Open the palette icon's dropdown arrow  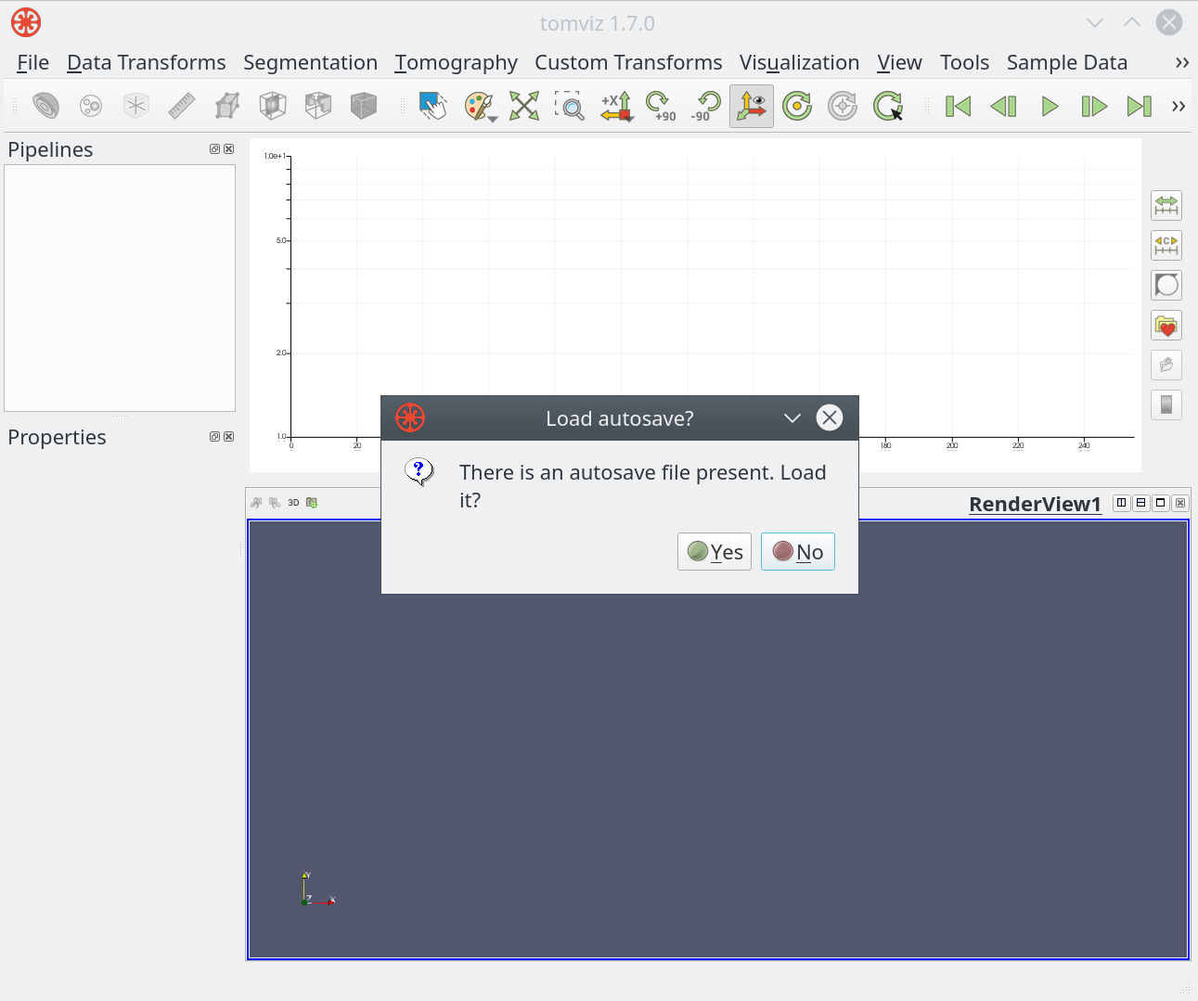point(493,119)
